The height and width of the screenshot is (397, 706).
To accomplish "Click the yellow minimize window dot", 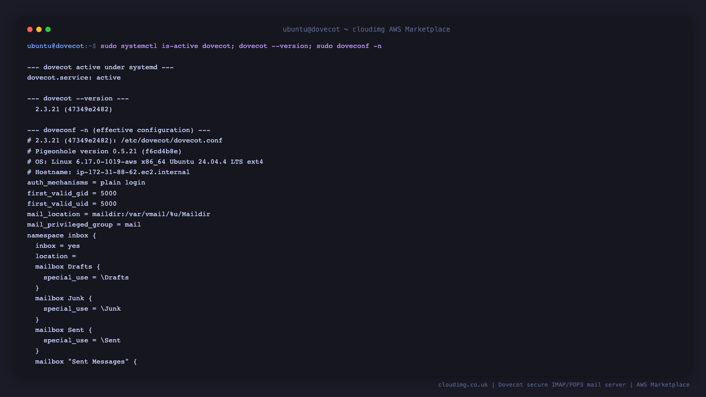I will tap(39, 29).
